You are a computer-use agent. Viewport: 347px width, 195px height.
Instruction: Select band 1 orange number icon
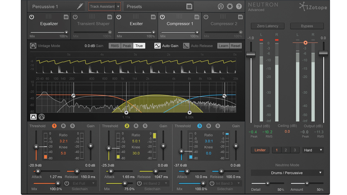coord(54,126)
